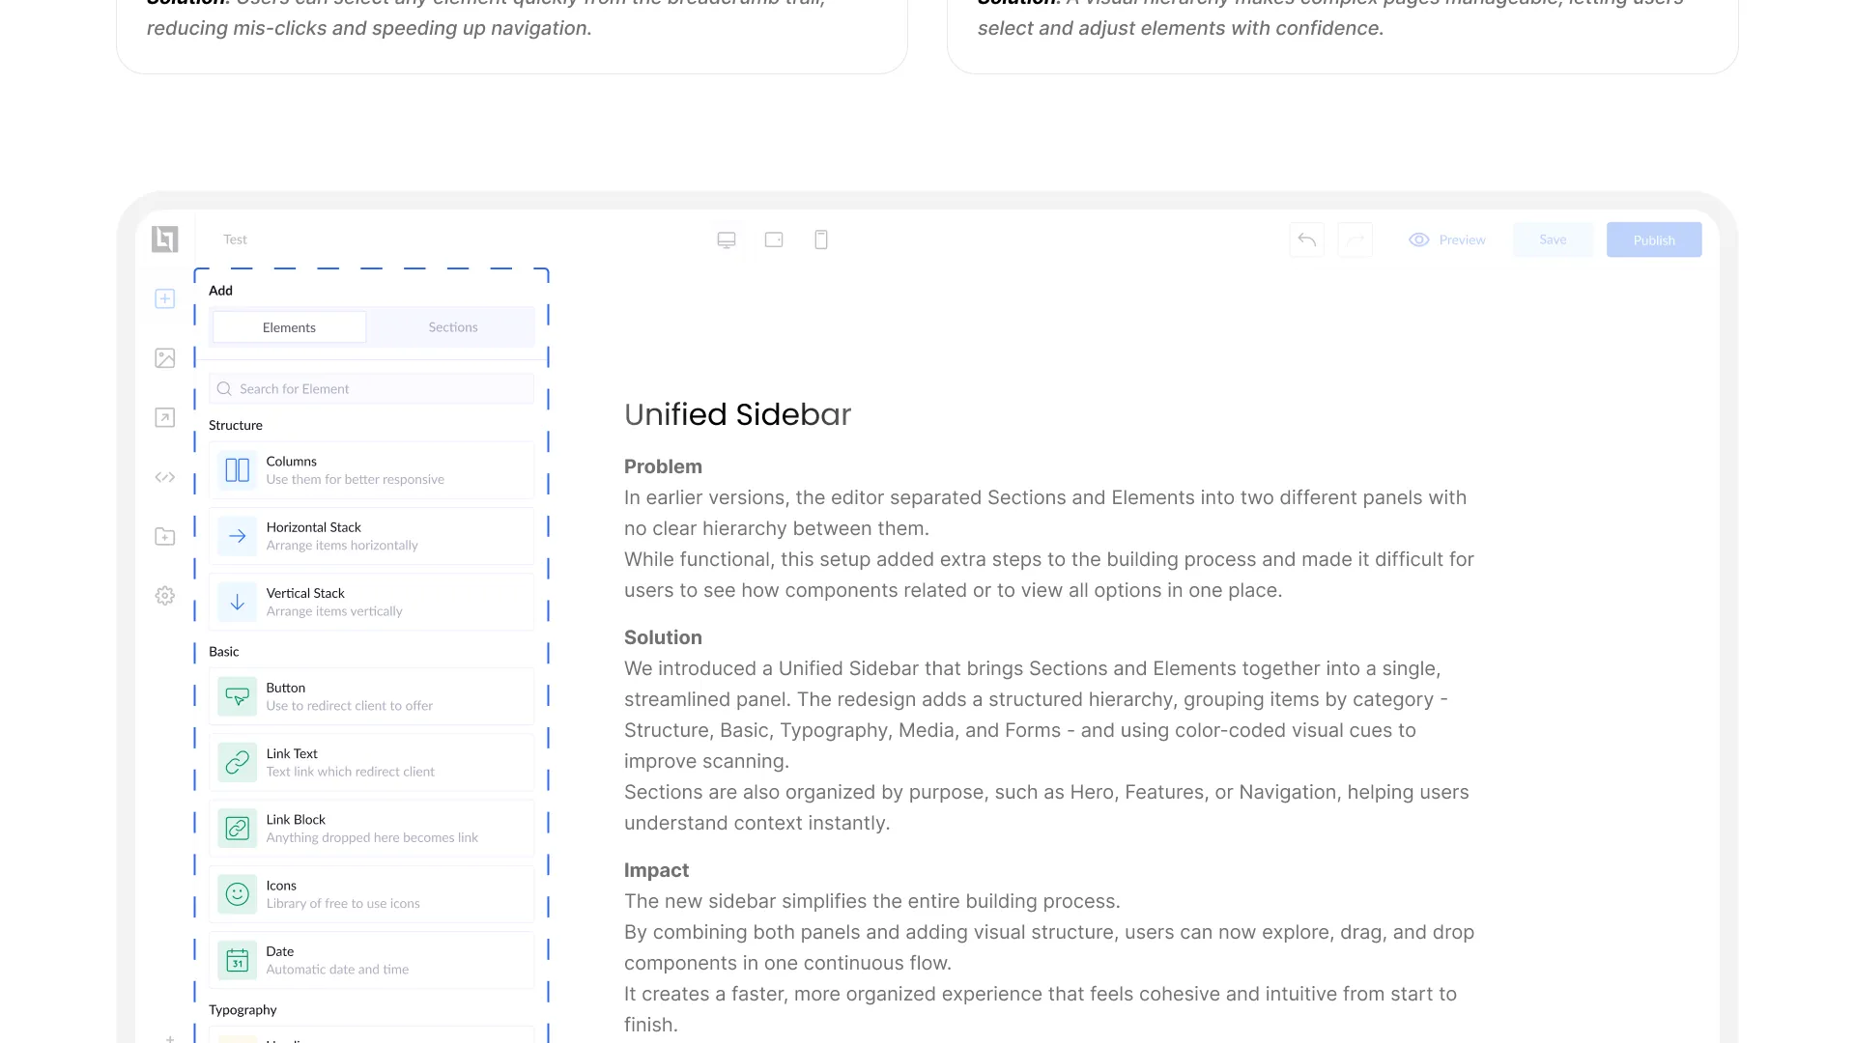Switch to mobile phone viewport icon

pyautogui.click(x=821, y=240)
